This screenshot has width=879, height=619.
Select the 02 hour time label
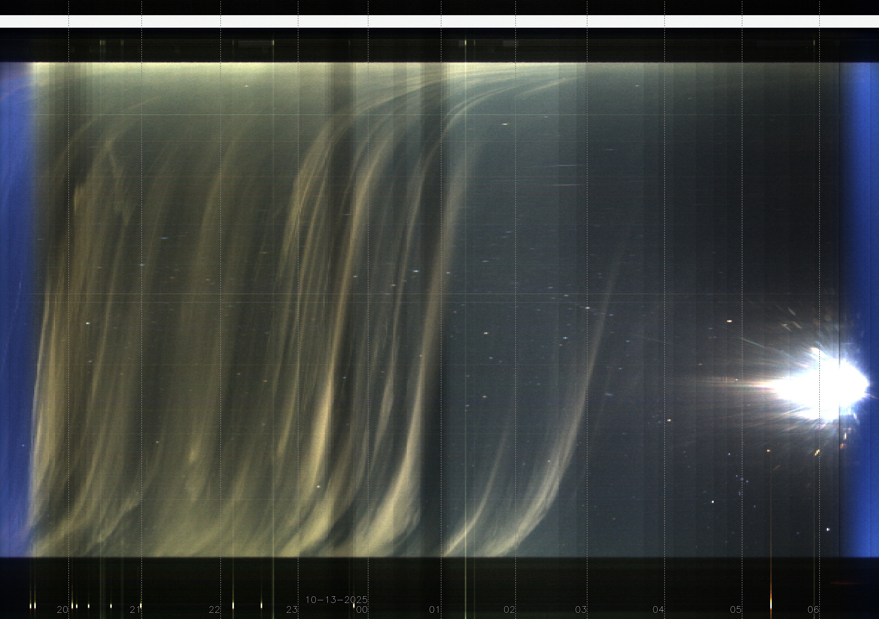[509, 609]
